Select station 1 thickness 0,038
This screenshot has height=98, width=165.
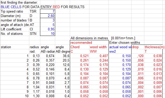153,56
